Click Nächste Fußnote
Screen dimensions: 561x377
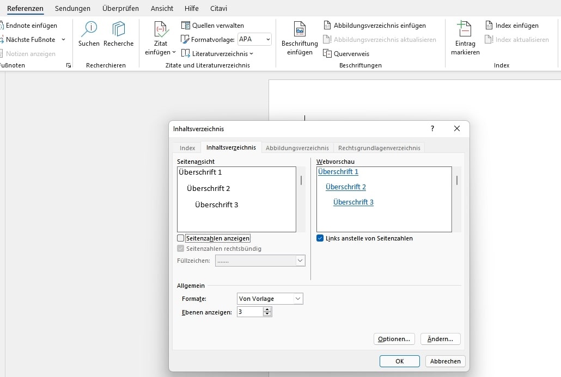tap(28, 40)
